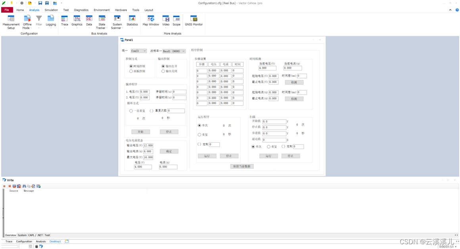The width and height of the screenshot is (460, 249).
Task: Select the PC端控制 radio button
Action: pos(131,66)
